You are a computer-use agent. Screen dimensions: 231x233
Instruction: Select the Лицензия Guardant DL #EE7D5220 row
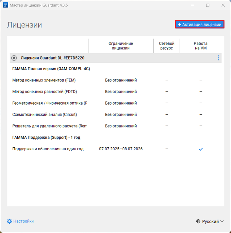(x=53, y=58)
